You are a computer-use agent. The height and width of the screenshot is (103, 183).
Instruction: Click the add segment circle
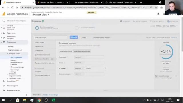pos(77,28)
